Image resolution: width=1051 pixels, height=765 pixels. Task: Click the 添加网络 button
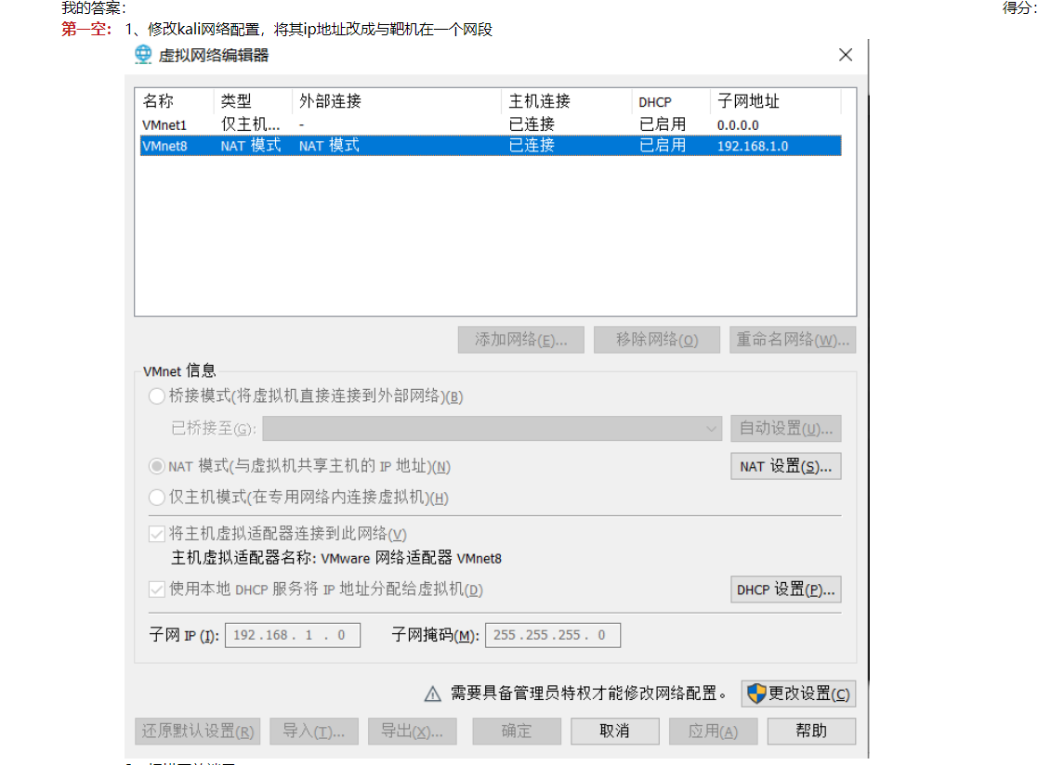pos(520,340)
